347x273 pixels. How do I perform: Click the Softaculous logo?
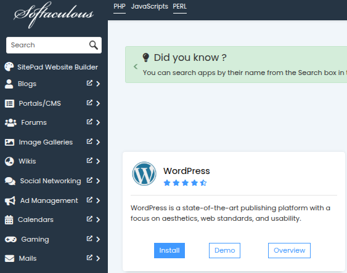pos(54,15)
